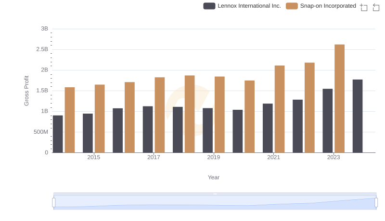Grab the right handle of the zoom slider
The image size is (385, 221).
pos(376,202)
